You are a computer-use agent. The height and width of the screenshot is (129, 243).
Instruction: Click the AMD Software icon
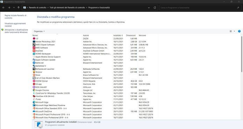click(x=34, y=48)
